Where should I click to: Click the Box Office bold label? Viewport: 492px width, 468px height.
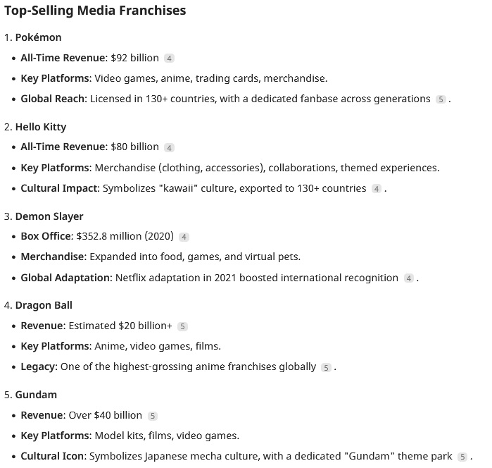click(x=47, y=236)
